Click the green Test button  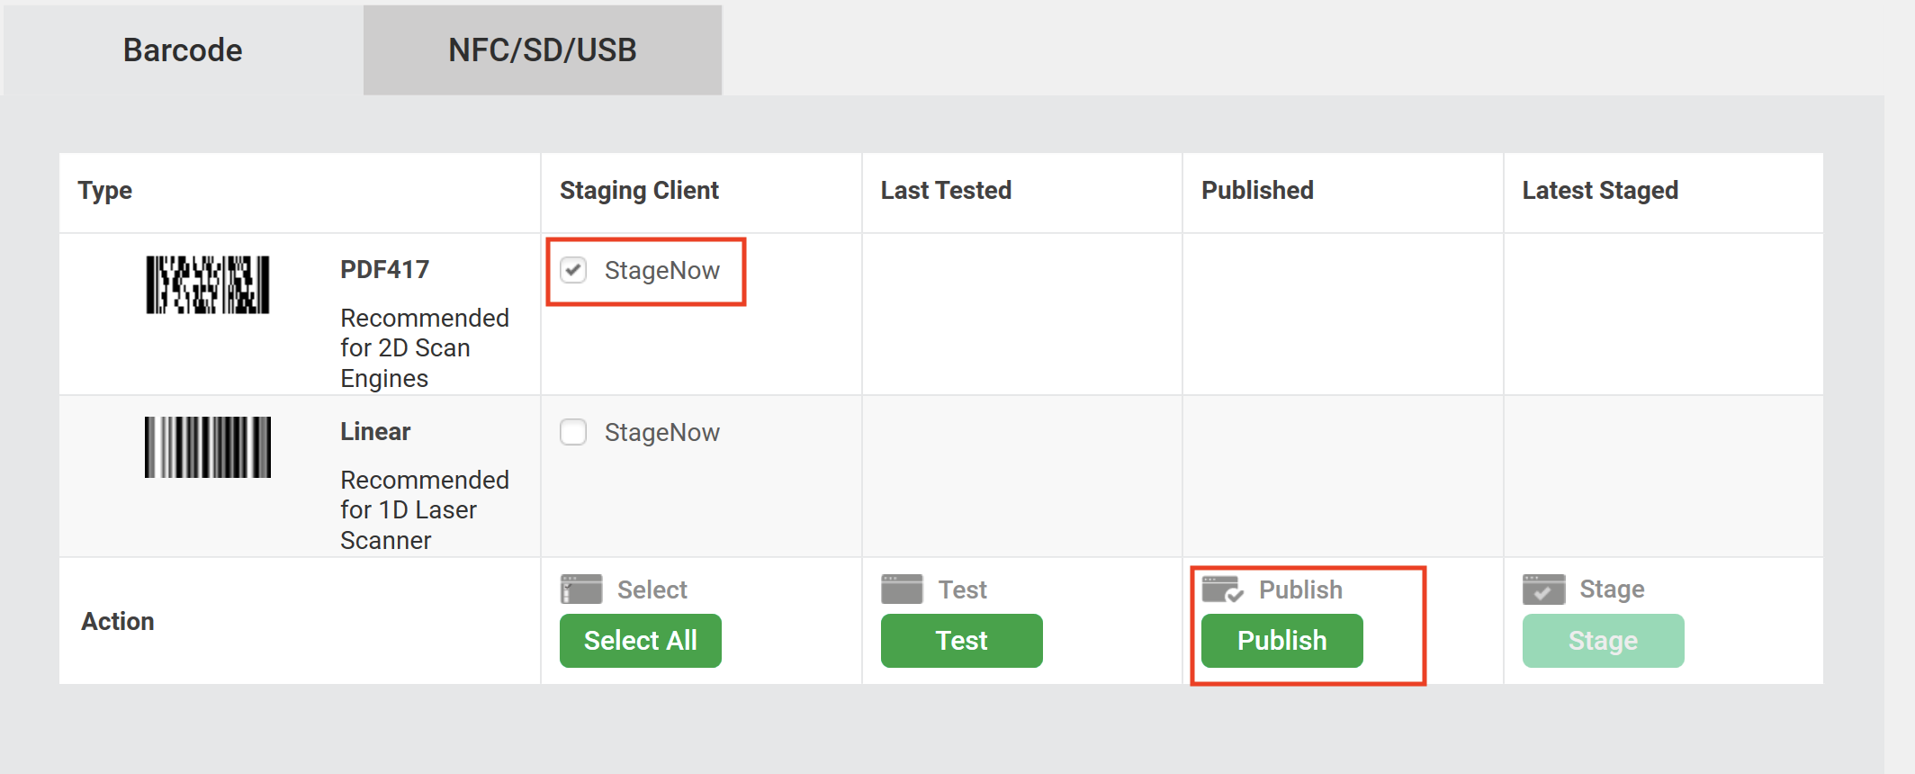coord(962,641)
